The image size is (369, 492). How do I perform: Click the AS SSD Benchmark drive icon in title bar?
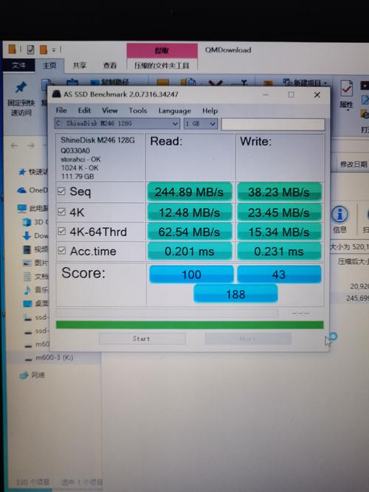pyautogui.click(x=57, y=94)
